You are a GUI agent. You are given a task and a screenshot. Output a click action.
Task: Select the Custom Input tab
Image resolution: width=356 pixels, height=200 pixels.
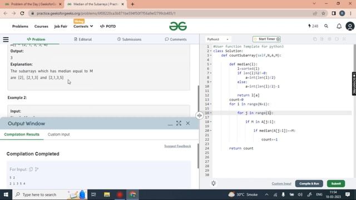(x=58, y=134)
